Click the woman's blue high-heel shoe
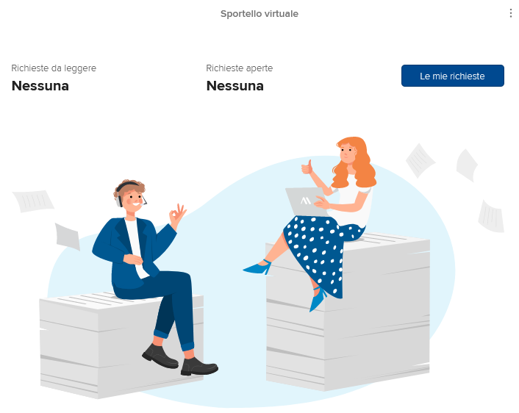519x413 pixels. tap(258, 267)
